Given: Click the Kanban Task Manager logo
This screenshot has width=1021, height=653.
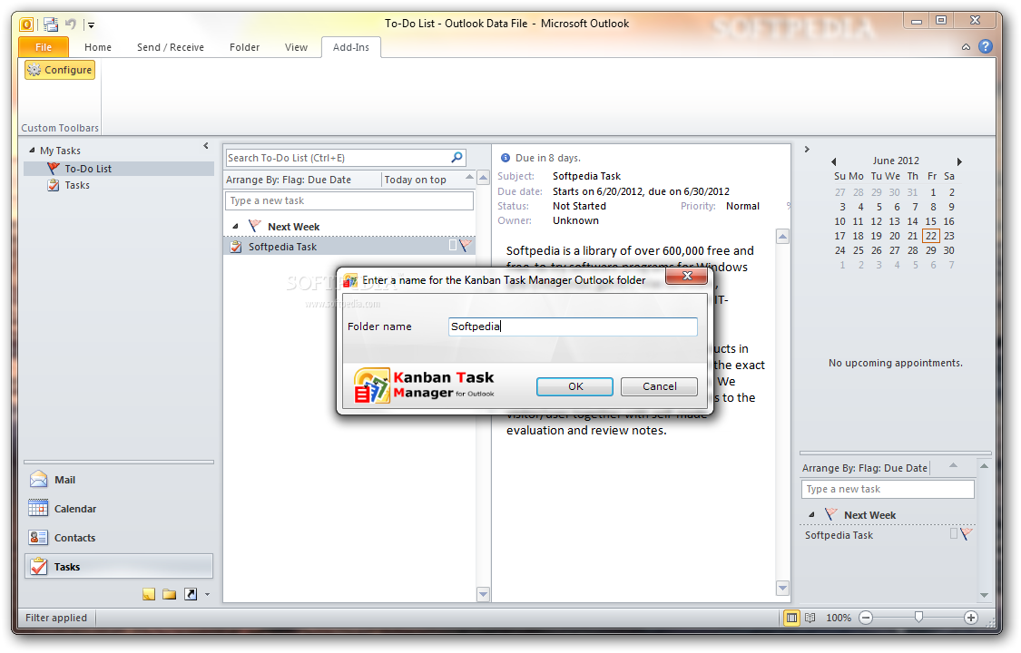Looking at the screenshot, I should click(424, 385).
